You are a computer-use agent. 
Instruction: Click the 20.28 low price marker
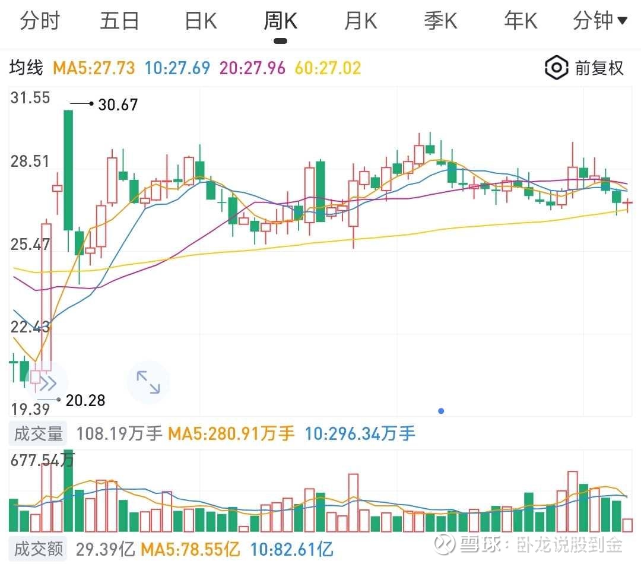pyautogui.click(x=85, y=400)
